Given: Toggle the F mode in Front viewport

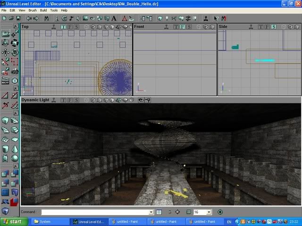Looking at the screenshot, I should pos(182,27).
